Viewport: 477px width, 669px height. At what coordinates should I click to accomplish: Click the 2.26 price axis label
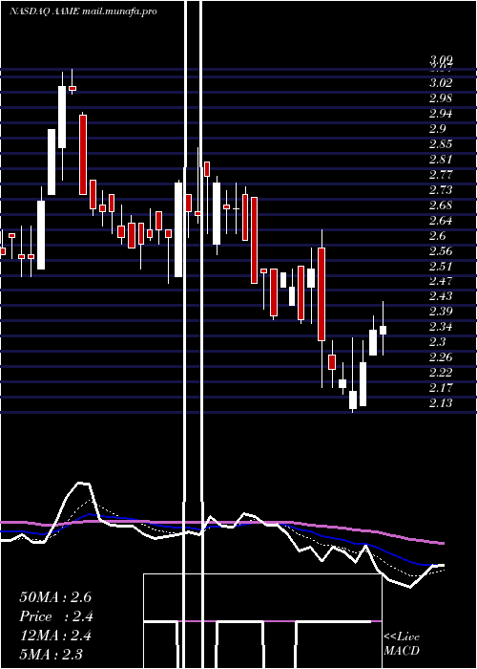pyautogui.click(x=441, y=357)
